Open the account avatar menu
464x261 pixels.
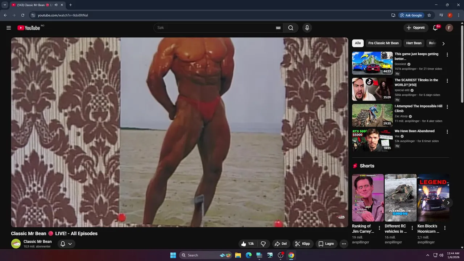point(449,28)
